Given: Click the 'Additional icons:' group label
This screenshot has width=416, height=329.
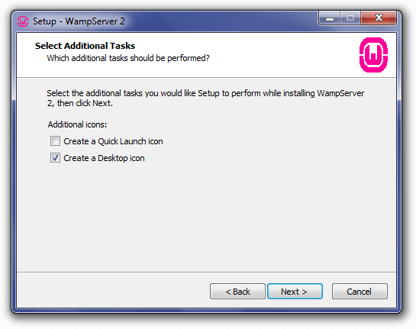Looking at the screenshot, I should click(x=77, y=124).
